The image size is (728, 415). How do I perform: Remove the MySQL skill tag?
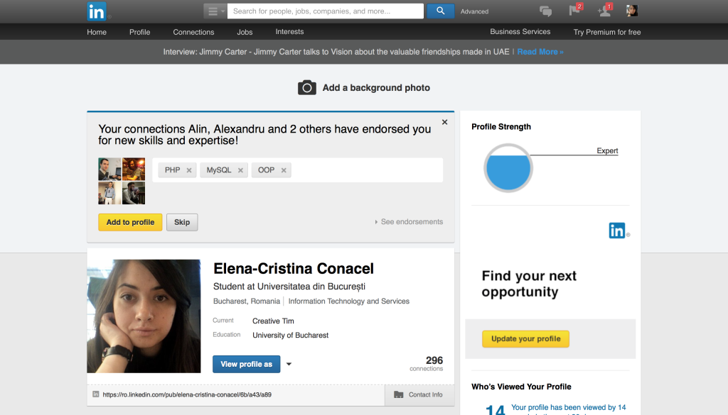point(240,170)
